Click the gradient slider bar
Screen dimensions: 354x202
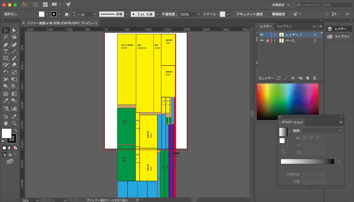pyautogui.click(x=307, y=161)
